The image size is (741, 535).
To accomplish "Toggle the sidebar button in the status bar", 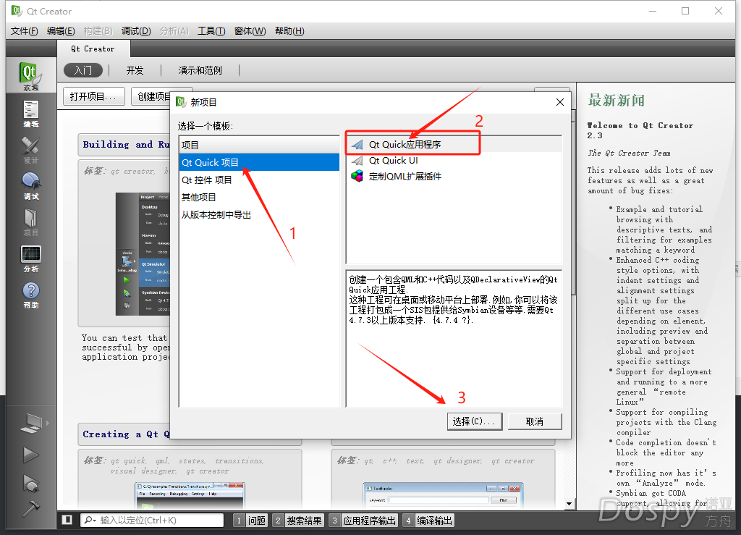I will coord(67,520).
